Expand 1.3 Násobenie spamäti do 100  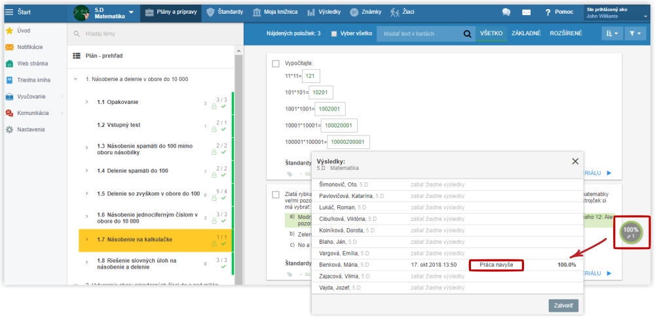coord(87,148)
